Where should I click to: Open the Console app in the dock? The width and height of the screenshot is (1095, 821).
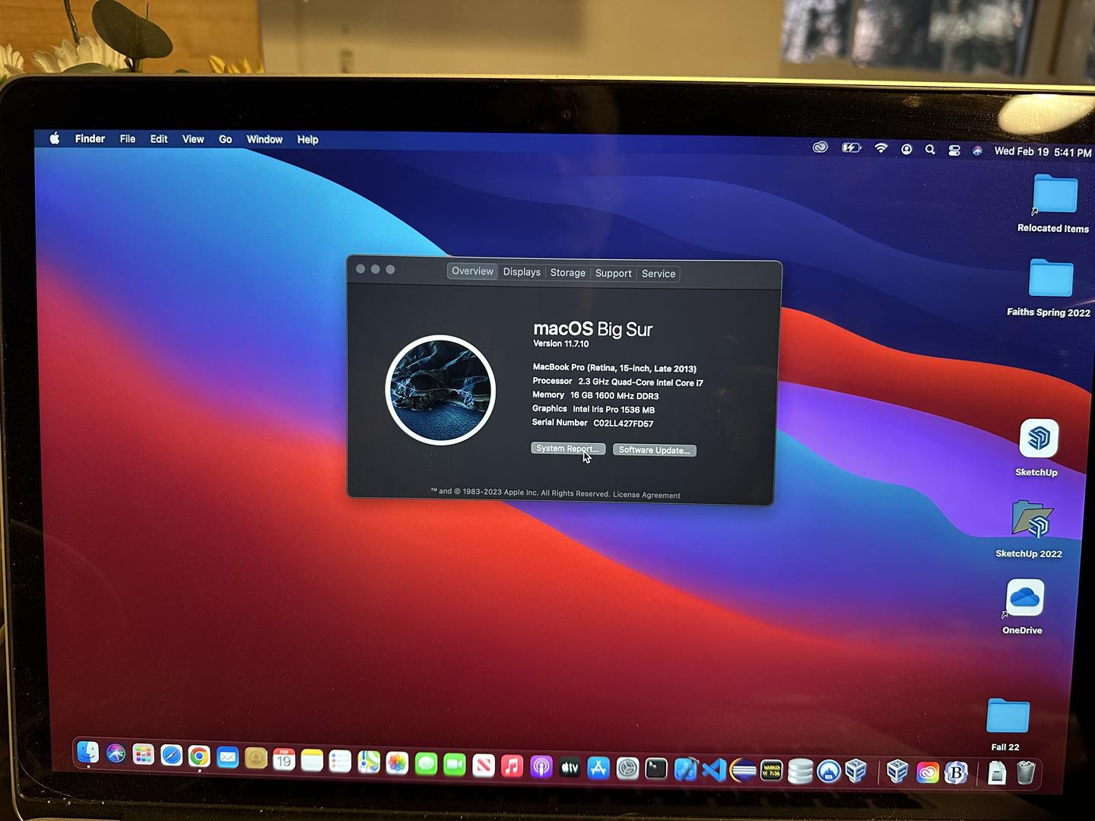(x=772, y=771)
